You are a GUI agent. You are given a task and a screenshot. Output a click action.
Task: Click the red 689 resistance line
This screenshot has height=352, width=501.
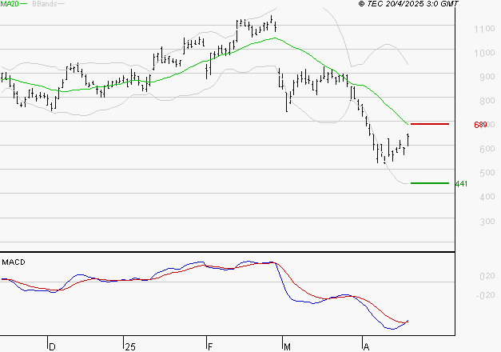(430, 124)
